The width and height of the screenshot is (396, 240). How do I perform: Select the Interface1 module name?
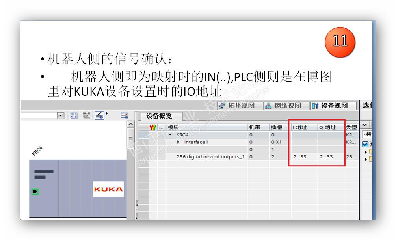point(196,142)
